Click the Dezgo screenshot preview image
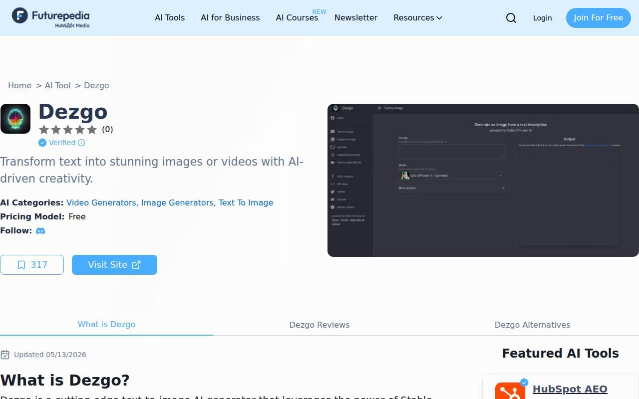The width and height of the screenshot is (639, 399). coord(483,180)
